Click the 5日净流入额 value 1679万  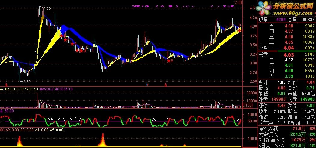pyautogui.click(x=299, y=140)
